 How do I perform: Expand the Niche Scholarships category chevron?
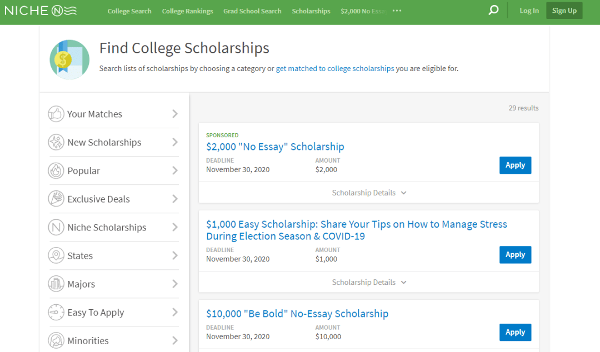tap(175, 227)
